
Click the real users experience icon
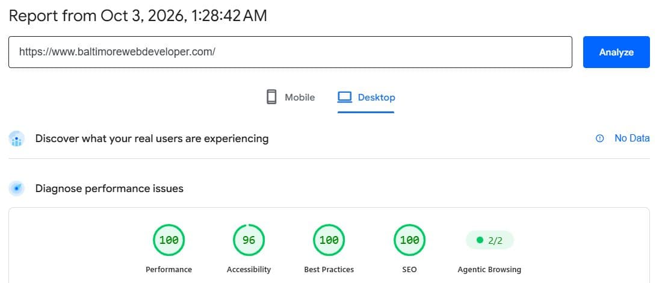tap(16, 138)
